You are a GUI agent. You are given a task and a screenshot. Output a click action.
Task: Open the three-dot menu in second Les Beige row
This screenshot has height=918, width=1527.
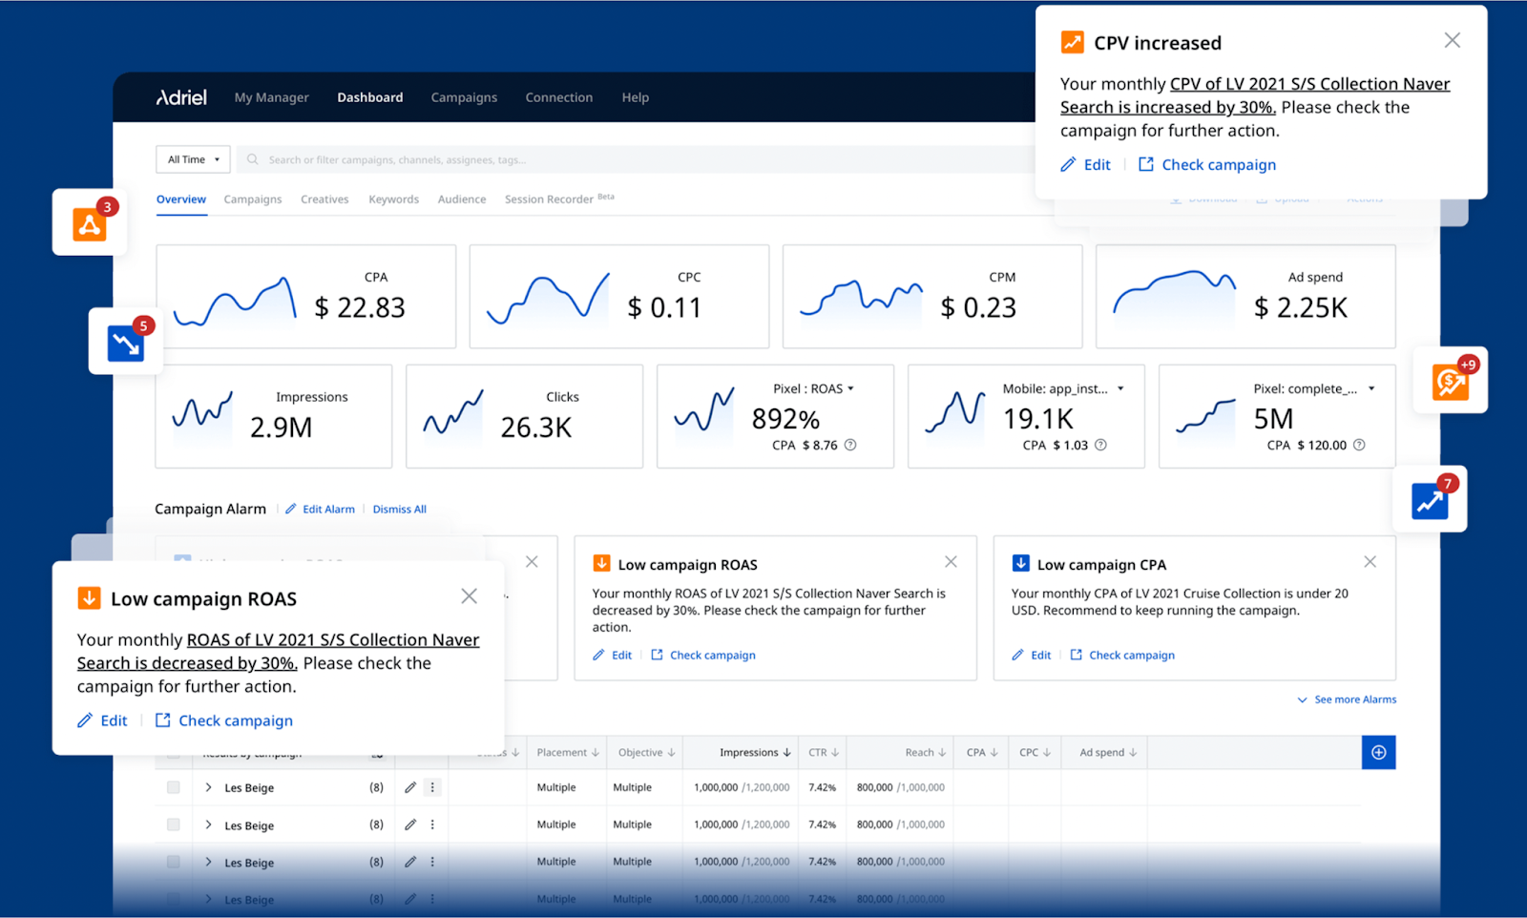coord(432,824)
